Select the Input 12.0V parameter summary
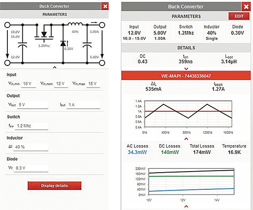Viewport: 253px width, 210px height. (x=134, y=32)
